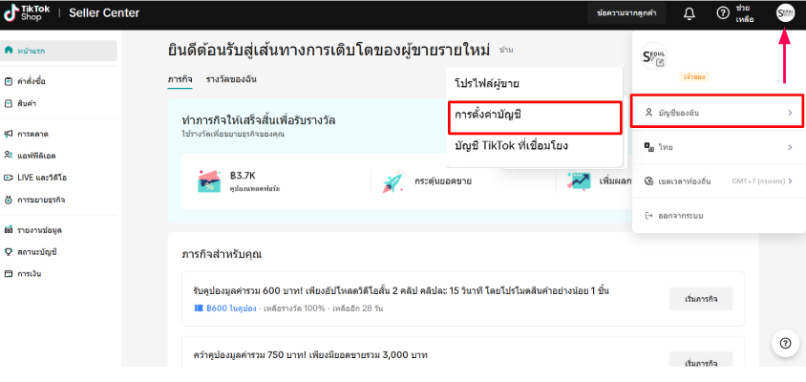Click the orders icon beside คำสั่งซื้อ
Screen dimensions: 806x382
pyautogui.click(x=9, y=81)
